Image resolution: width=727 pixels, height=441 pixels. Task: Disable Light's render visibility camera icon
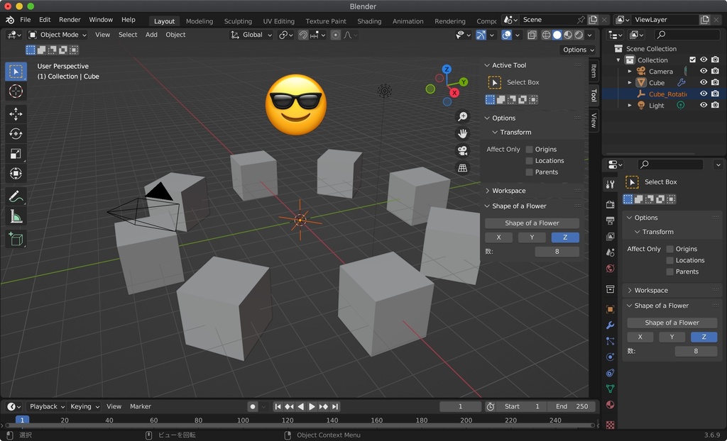[715, 105]
